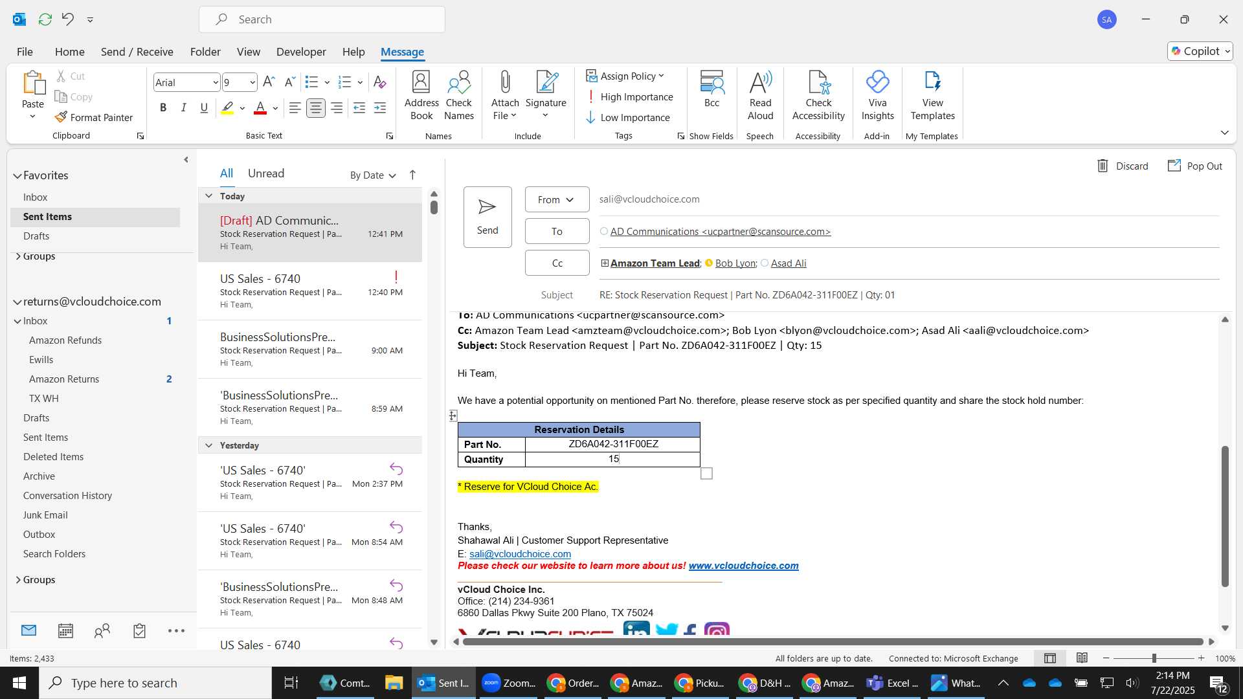1243x699 pixels.
Task: Open the font size dropdown
Action: coord(252,82)
